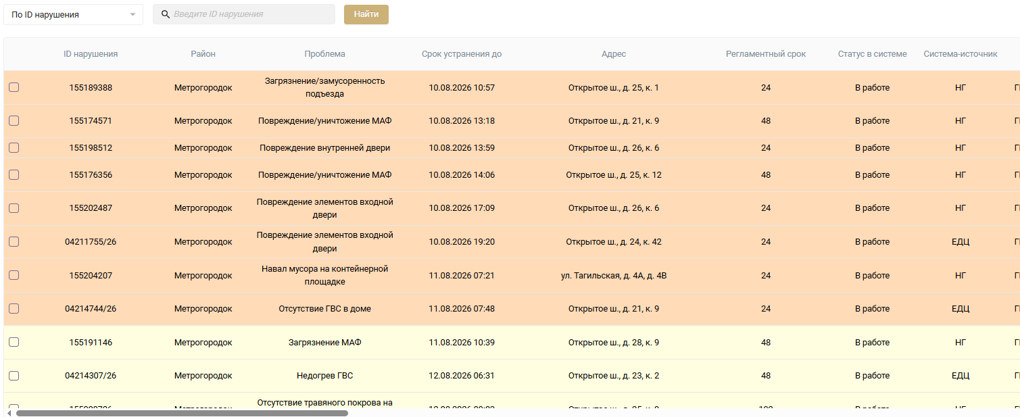Tick checkbox for violation 155174571

pos(14,121)
